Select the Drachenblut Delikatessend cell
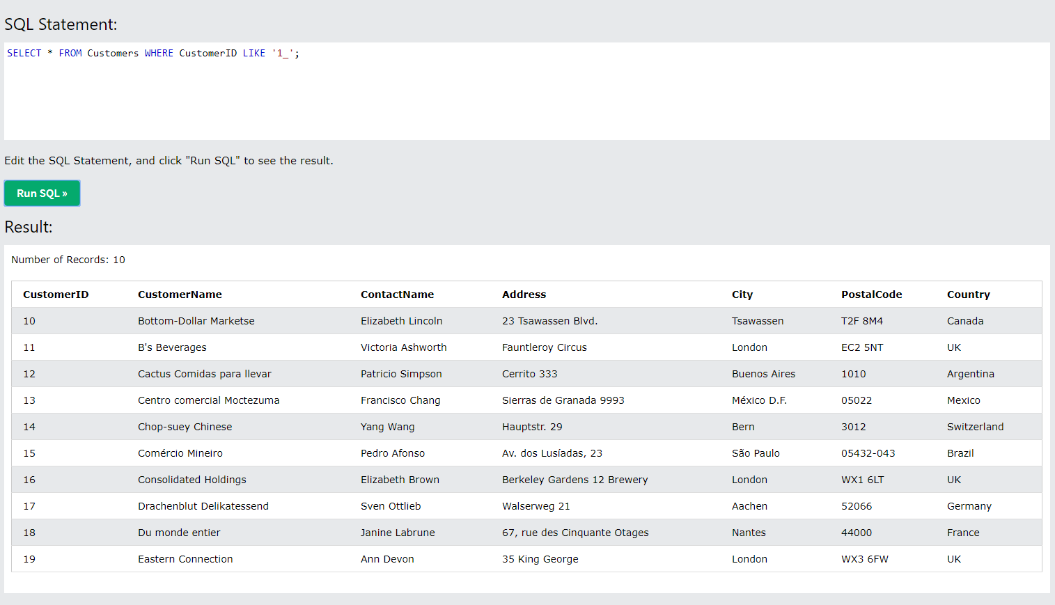Viewport: 1055px width, 605px height. 203,506
